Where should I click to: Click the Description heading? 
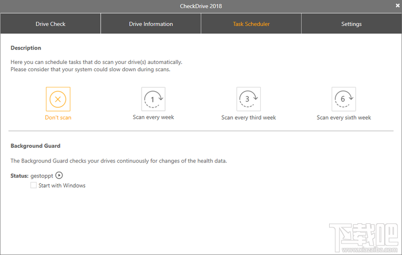tap(26, 48)
